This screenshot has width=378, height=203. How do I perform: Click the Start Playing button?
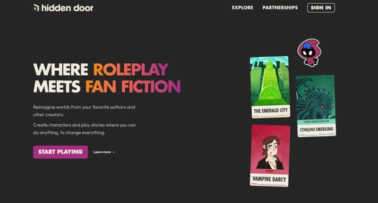coord(60,152)
